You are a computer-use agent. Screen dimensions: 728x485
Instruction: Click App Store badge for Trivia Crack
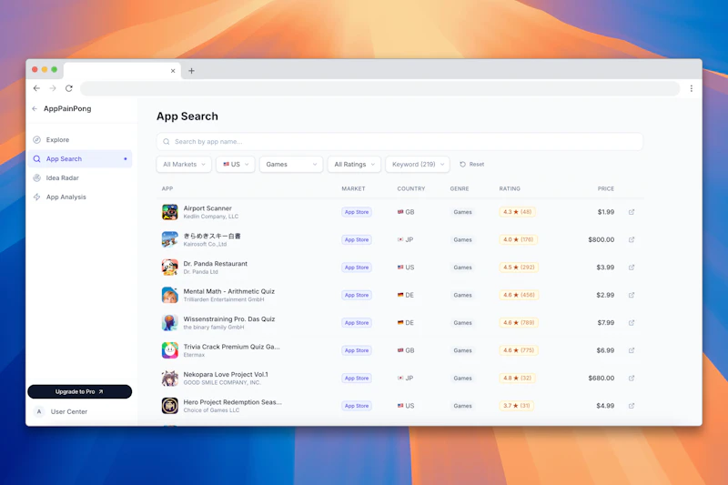[357, 350]
